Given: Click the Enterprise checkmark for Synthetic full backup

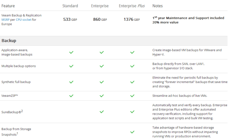Looking at the screenshot, I should 102,82.
